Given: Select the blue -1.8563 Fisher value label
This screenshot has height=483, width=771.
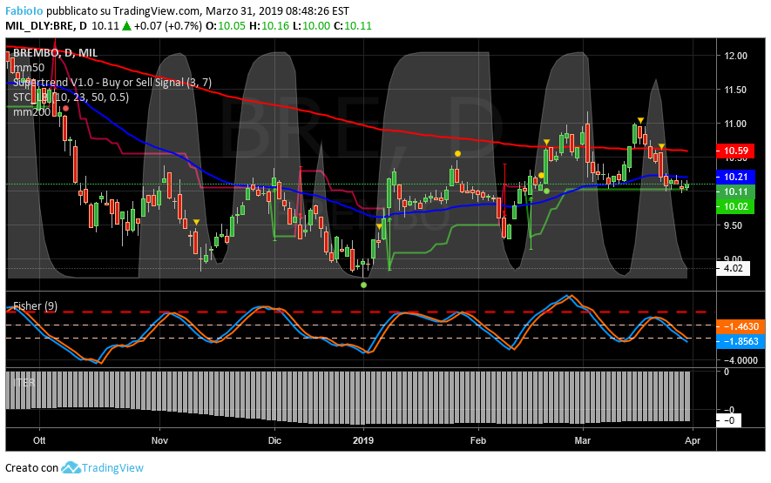Looking at the screenshot, I should [x=741, y=341].
